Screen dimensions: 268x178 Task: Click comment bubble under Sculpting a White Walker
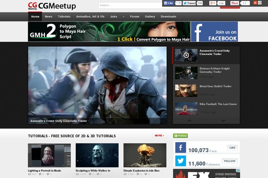(x=90, y=174)
